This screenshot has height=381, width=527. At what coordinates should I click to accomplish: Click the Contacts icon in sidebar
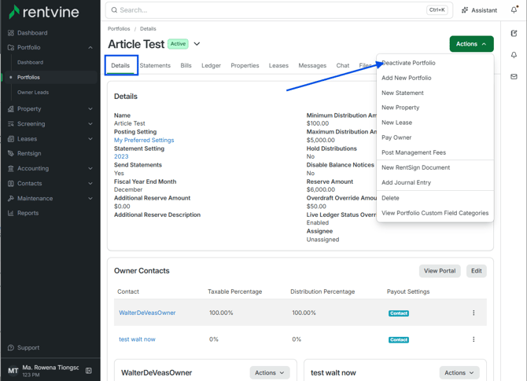(x=11, y=183)
